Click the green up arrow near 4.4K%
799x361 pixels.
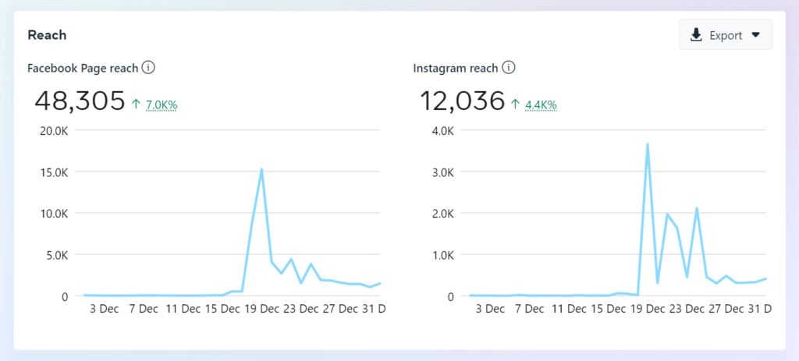pos(515,105)
